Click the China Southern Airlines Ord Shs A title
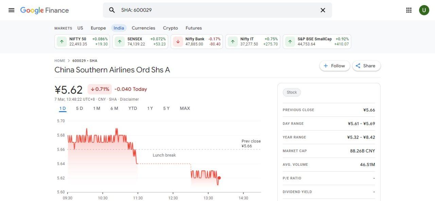 point(112,70)
